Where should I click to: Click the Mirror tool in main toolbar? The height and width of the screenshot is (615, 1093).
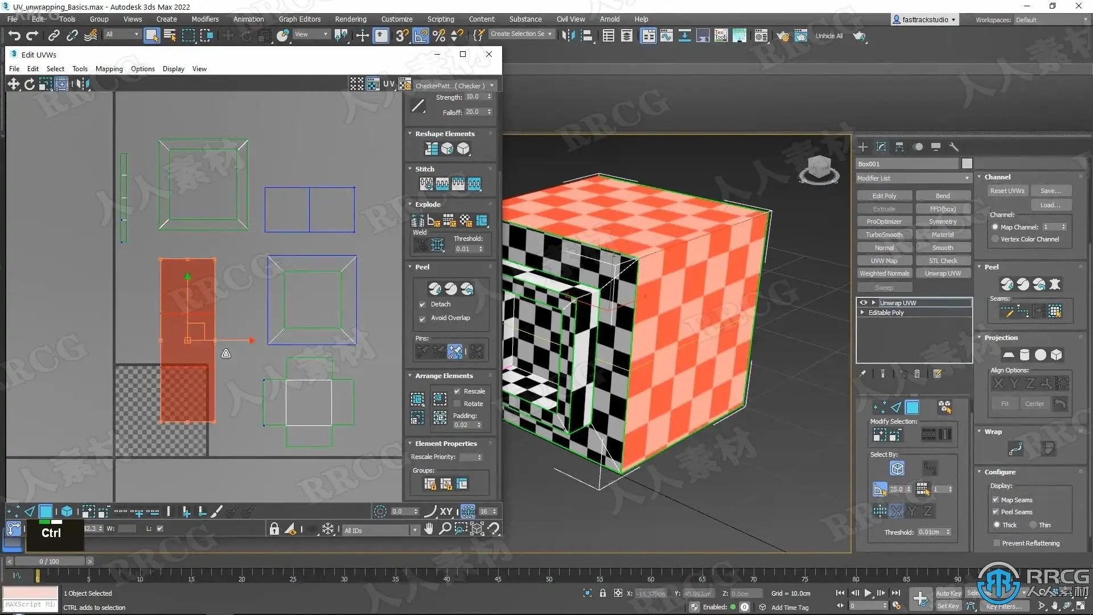click(568, 36)
